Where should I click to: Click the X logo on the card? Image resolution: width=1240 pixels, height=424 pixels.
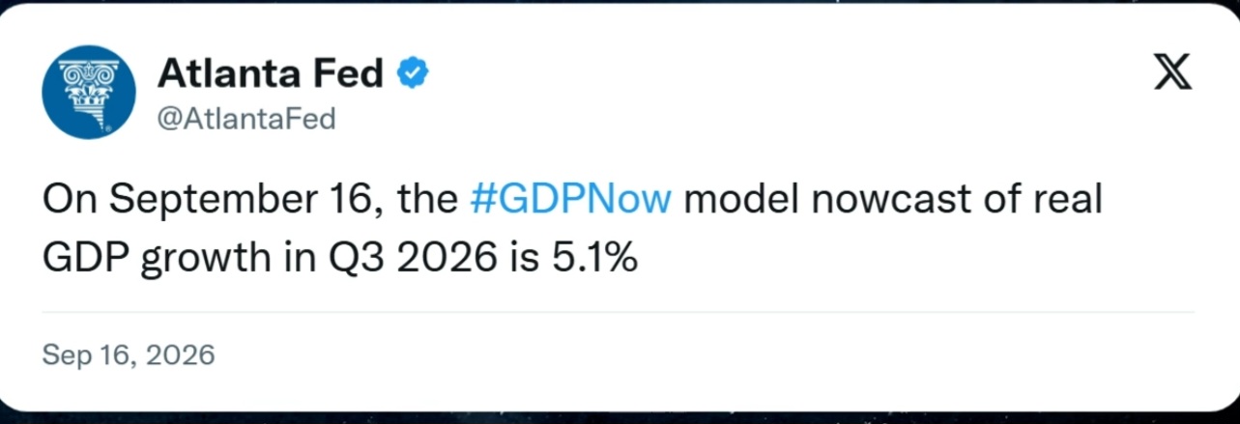pyautogui.click(x=1172, y=72)
